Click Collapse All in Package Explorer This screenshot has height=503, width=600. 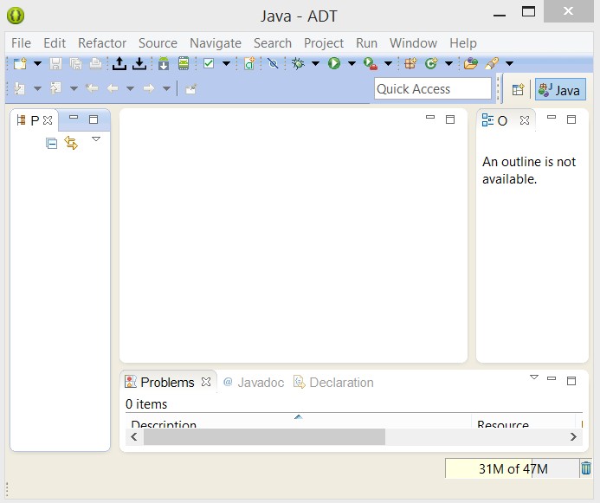[x=52, y=144]
